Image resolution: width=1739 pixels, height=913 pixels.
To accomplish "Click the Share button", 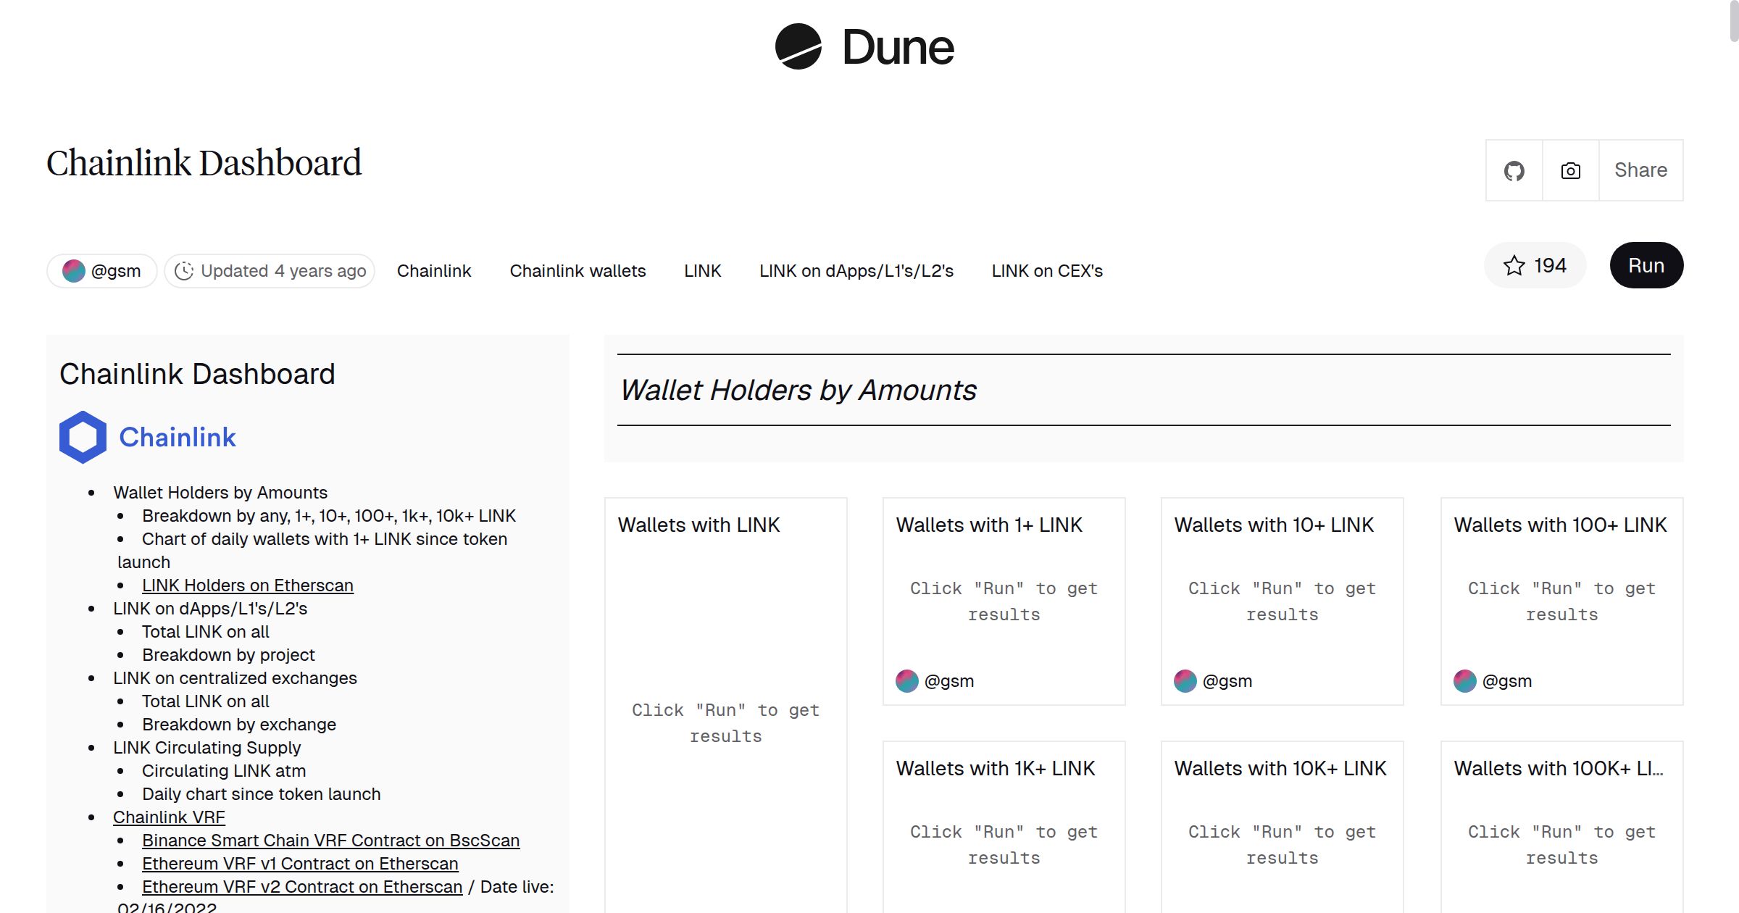I will point(1640,170).
